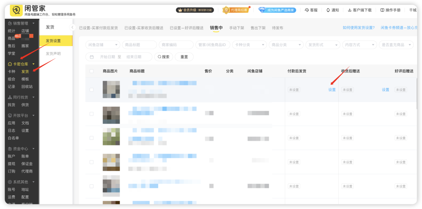Select 发货设置 in side menu
The image size is (422, 209).
[x=56, y=41]
